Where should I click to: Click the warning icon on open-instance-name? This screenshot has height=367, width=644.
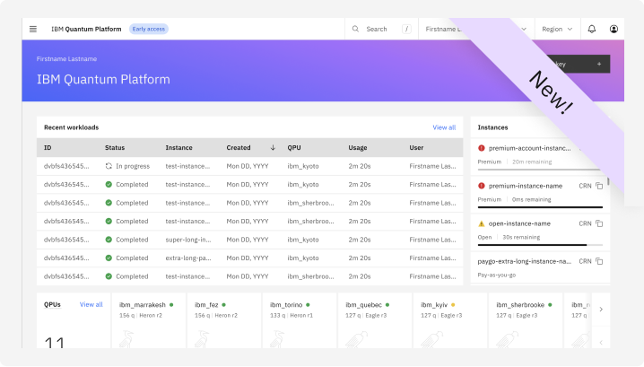482,223
